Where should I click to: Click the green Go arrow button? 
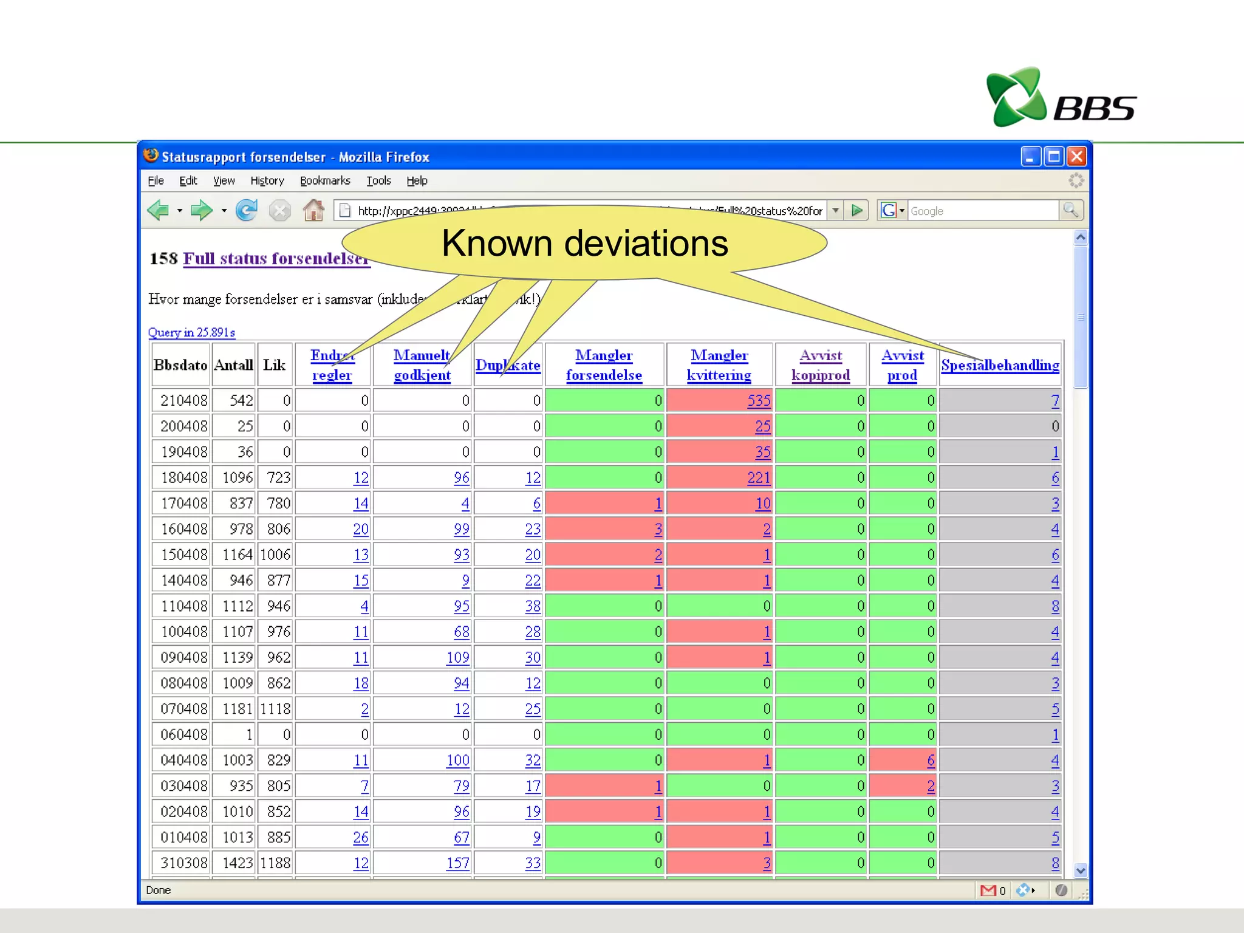(x=857, y=211)
